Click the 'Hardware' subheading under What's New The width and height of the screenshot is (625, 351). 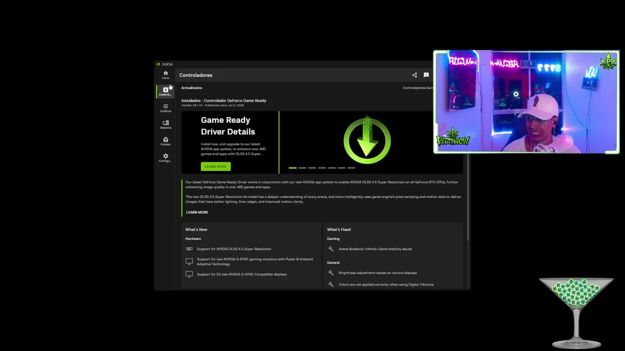[193, 238]
